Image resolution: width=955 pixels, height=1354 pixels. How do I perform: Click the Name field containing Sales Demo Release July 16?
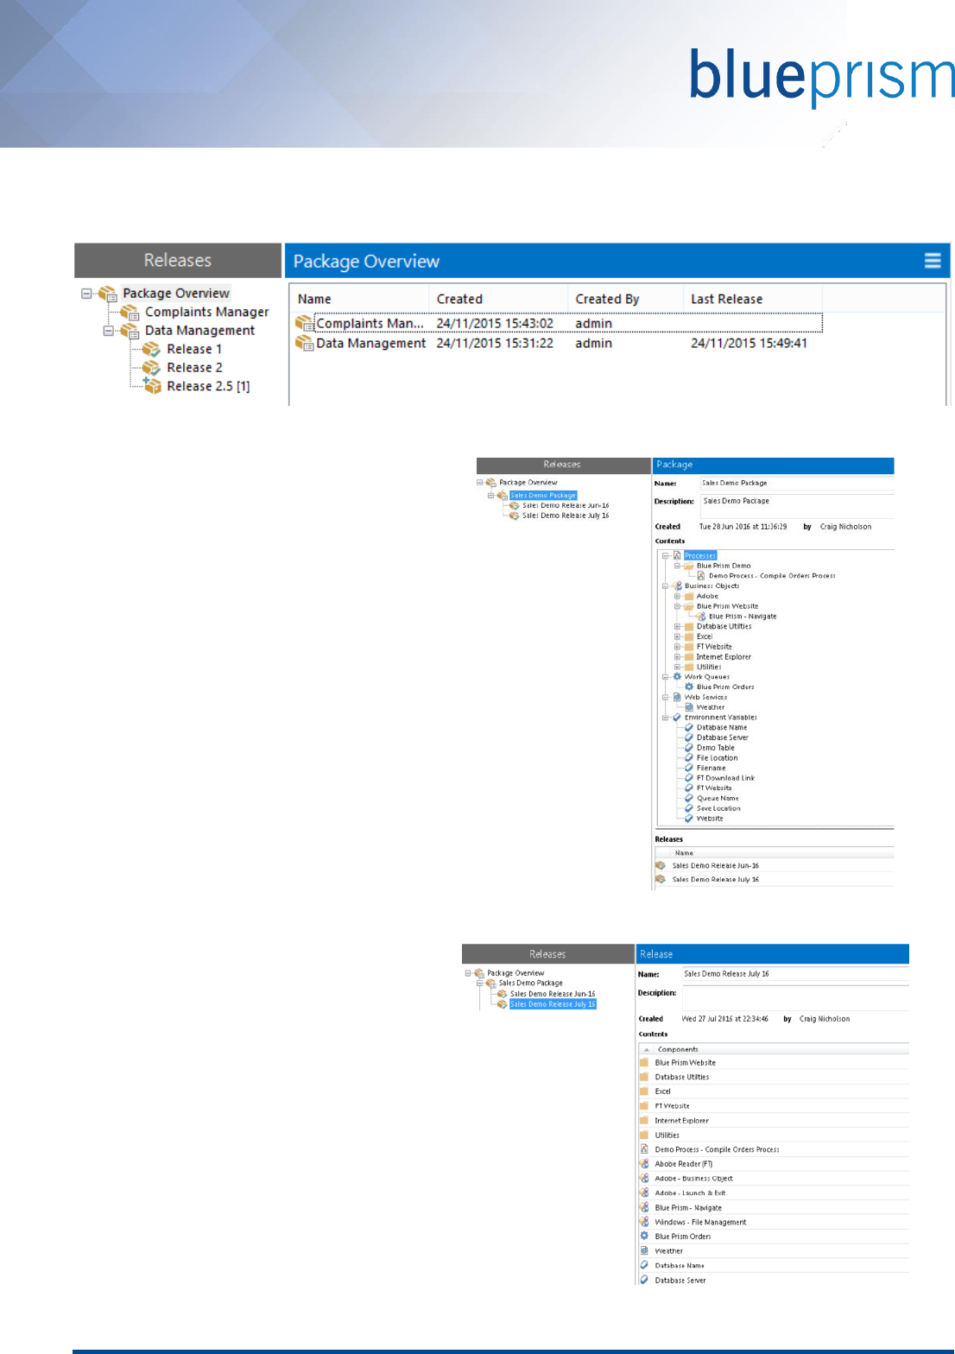tap(794, 973)
